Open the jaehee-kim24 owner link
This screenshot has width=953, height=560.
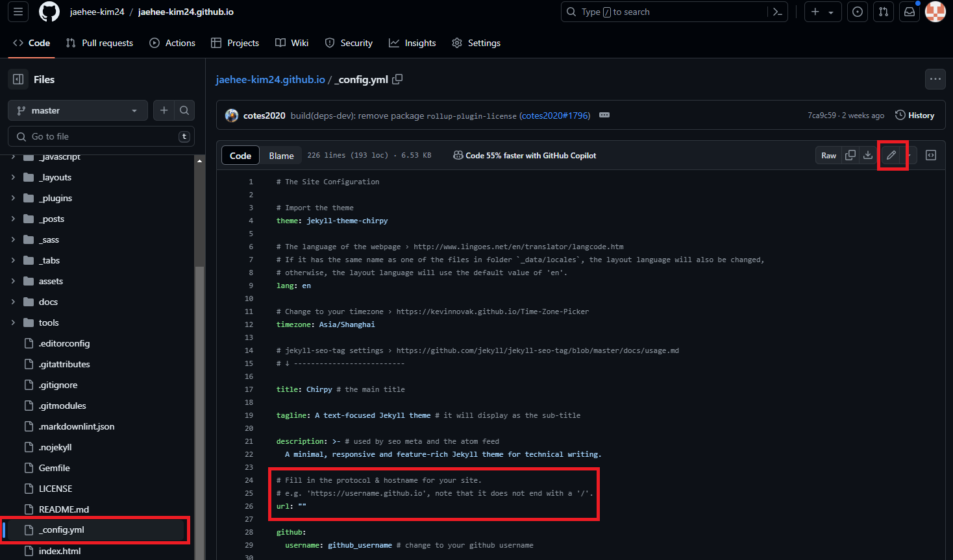(97, 12)
